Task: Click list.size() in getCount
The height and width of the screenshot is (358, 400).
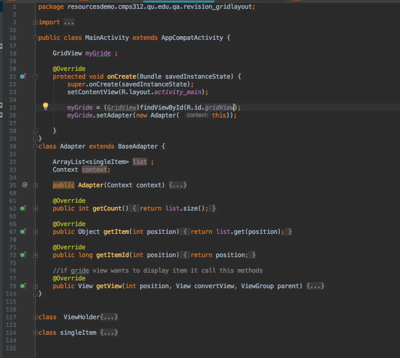Action: (x=185, y=208)
